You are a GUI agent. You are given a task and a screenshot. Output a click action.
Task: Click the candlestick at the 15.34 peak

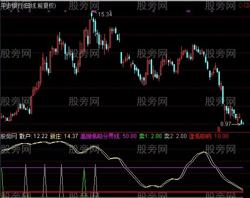(x=92, y=15)
